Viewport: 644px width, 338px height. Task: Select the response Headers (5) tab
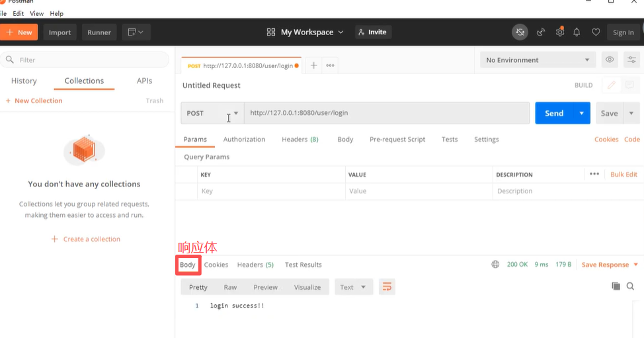[x=255, y=265]
